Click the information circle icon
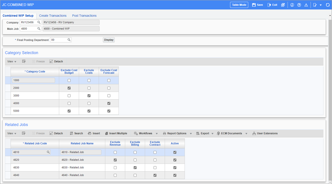 292,5
